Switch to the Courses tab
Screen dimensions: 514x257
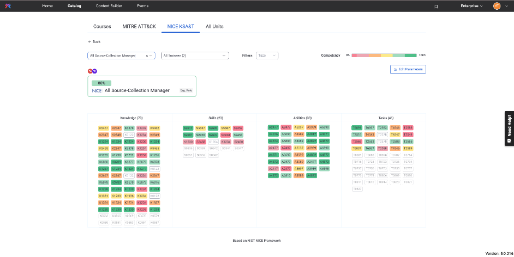[102, 27]
